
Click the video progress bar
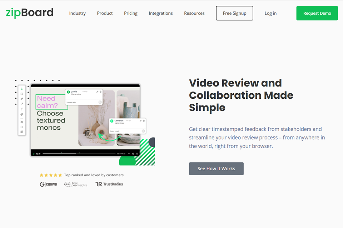79,154
